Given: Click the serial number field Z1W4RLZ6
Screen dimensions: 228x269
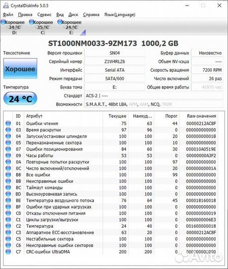Looking at the screenshot, I should [115, 61].
